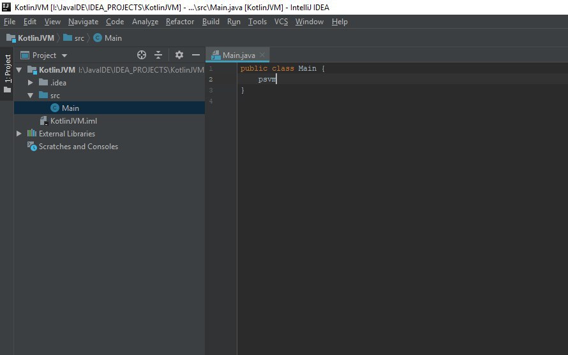Image resolution: width=568 pixels, height=355 pixels.
Task: Select the .idea folder row
Action: pos(109,82)
